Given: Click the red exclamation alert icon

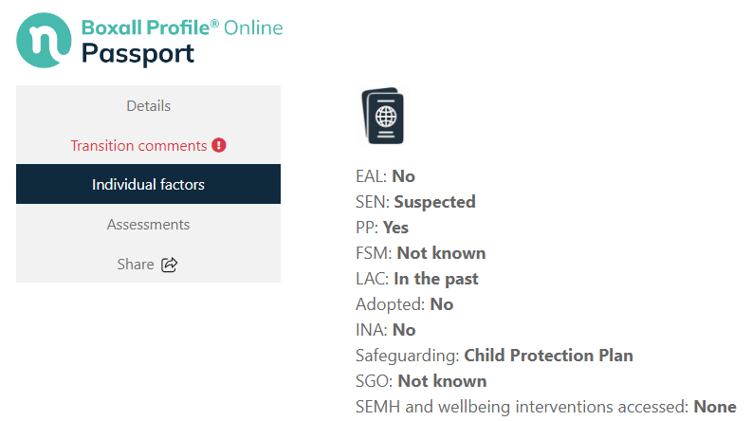Looking at the screenshot, I should click(x=219, y=145).
